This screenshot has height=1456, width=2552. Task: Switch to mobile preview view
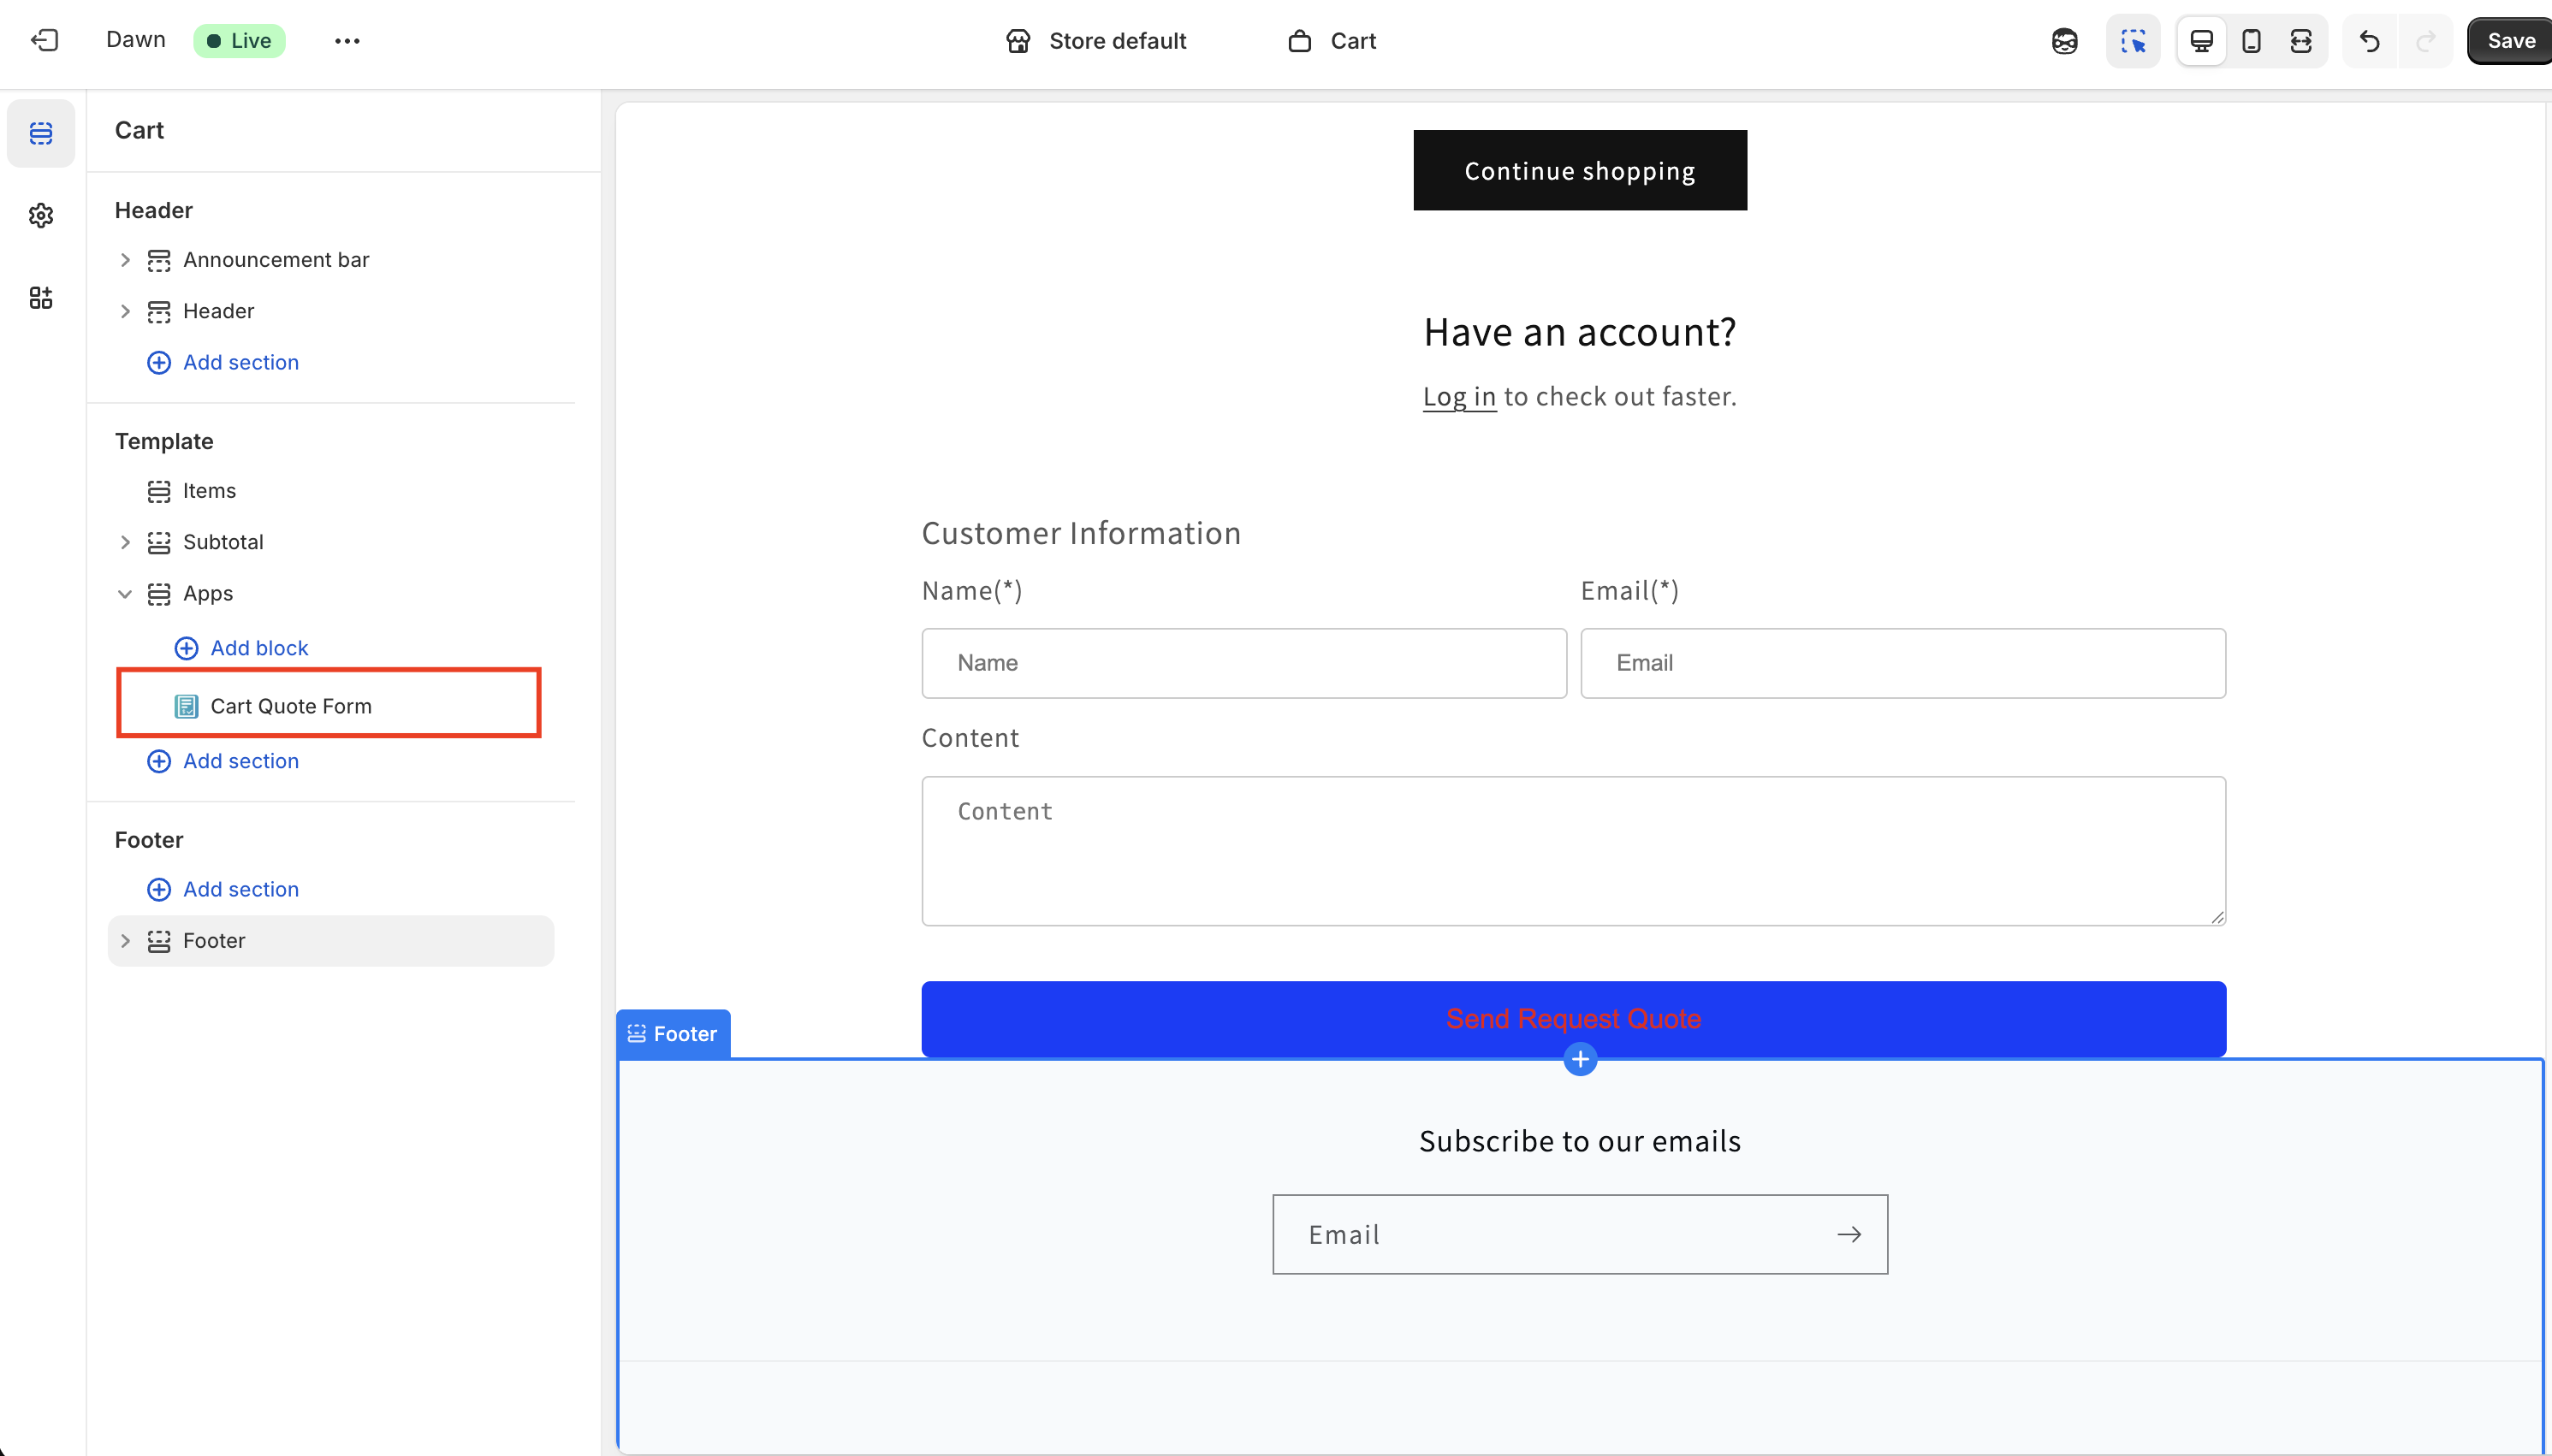click(2251, 41)
